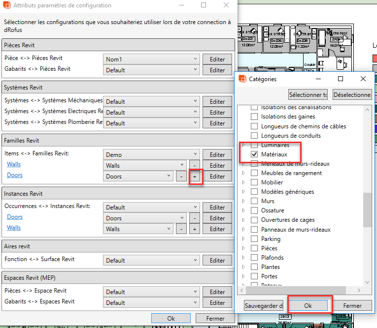The height and width of the screenshot is (328, 377).
Task: Click the minus button on Families Walls row
Action: tap(195, 166)
